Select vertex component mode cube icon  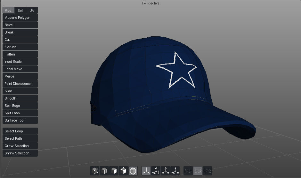coord(95,171)
